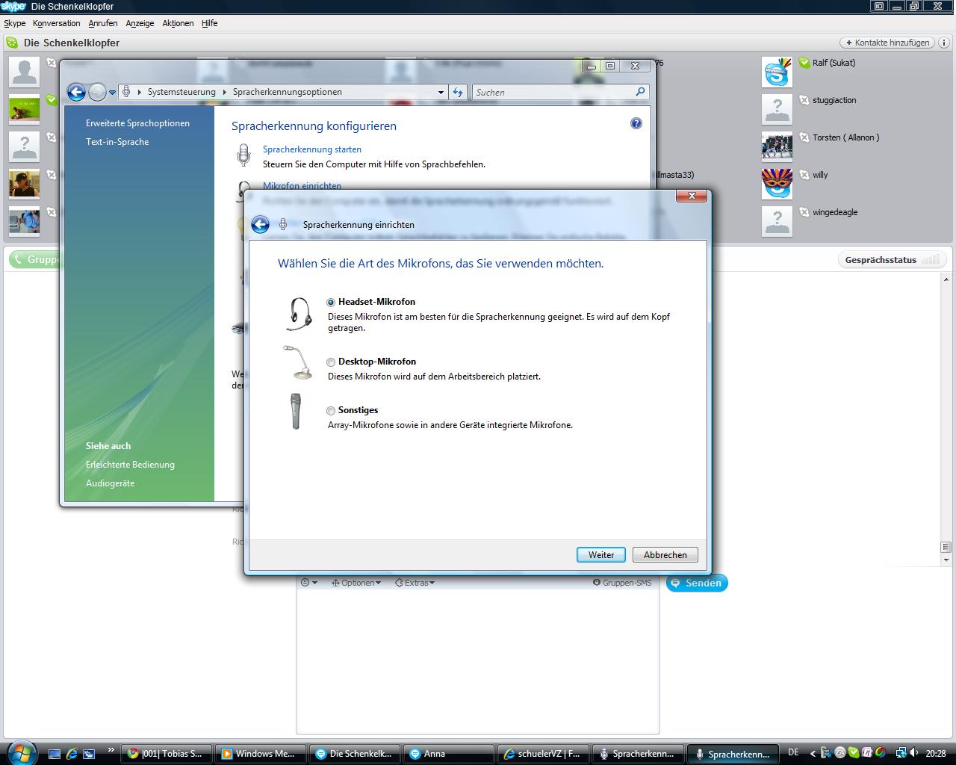This screenshot has width=956, height=765.
Task: Switch to Anna Skype chat taskbar item
Action: coord(448,754)
